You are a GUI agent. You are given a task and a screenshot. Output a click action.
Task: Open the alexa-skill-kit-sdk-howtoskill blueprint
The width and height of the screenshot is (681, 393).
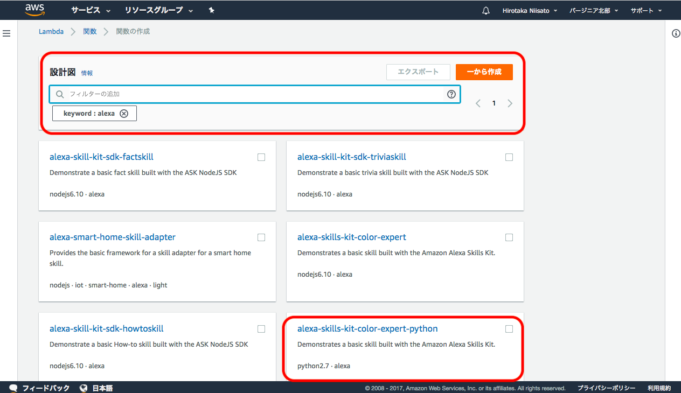click(107, 329)
